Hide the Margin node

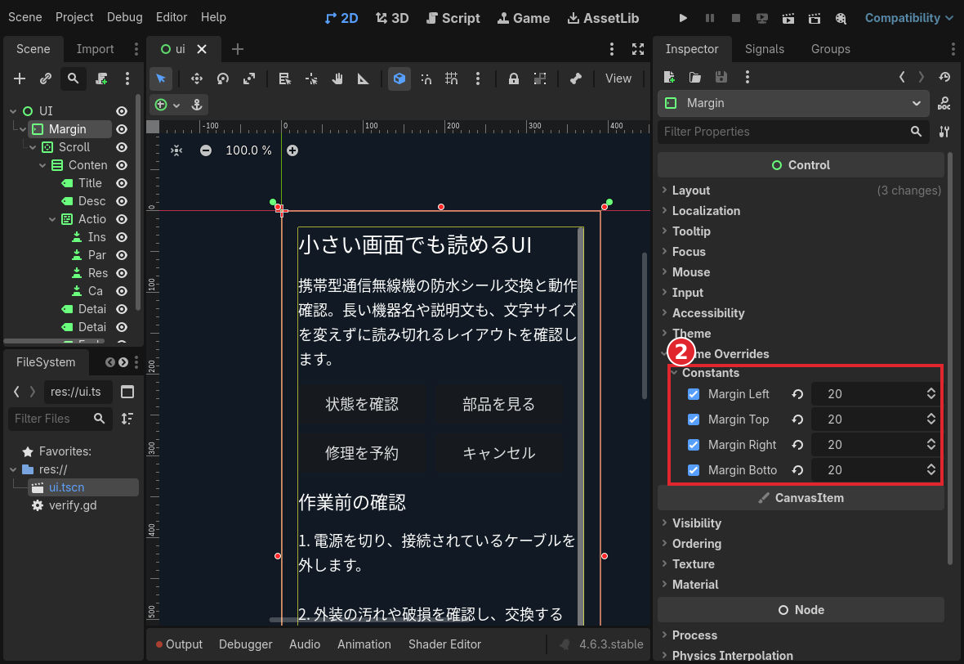point(122,129)
